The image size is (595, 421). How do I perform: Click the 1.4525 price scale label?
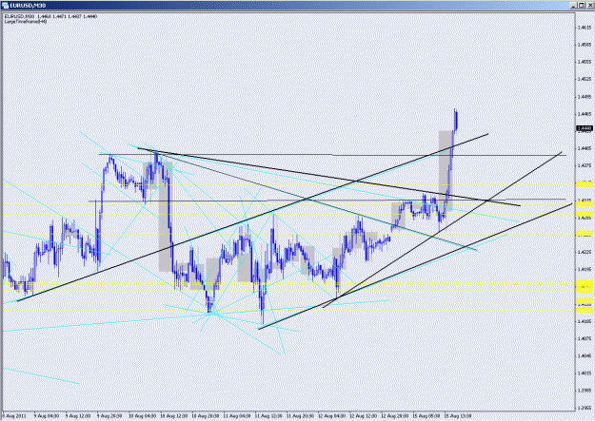[x=585, y=79]
